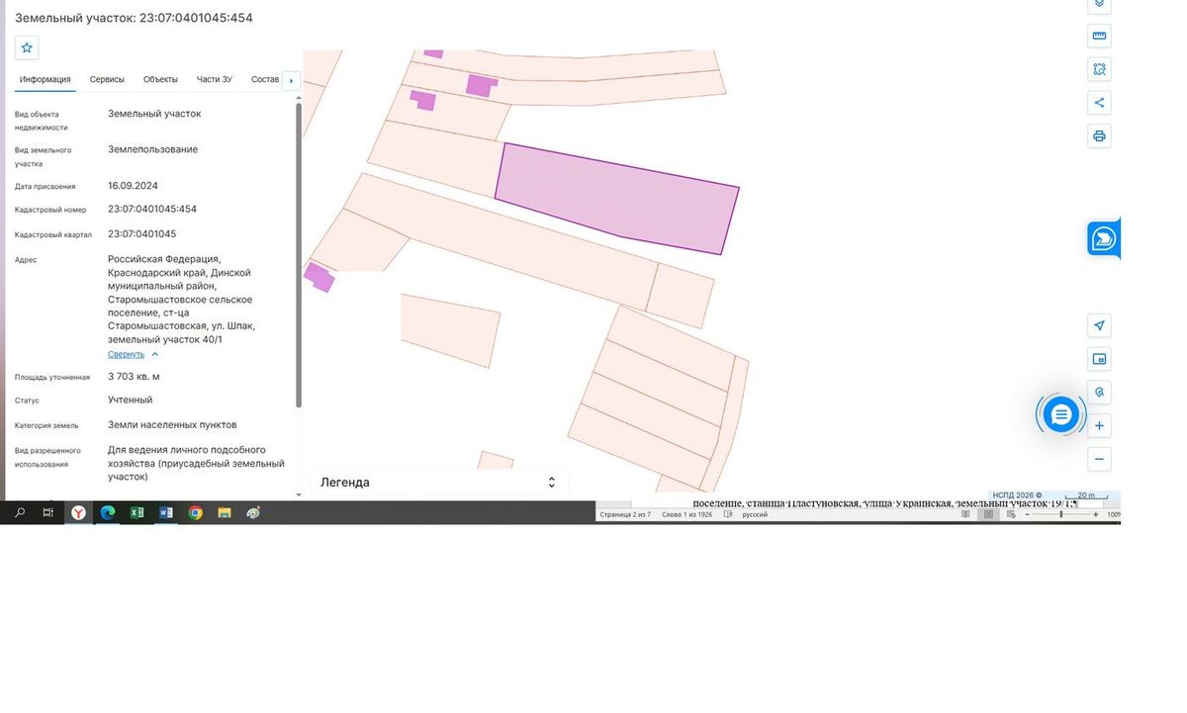The height and width of the screenshot is (713, 1187).
Task: Open the Объекты tab
Action: coord(160,79)
